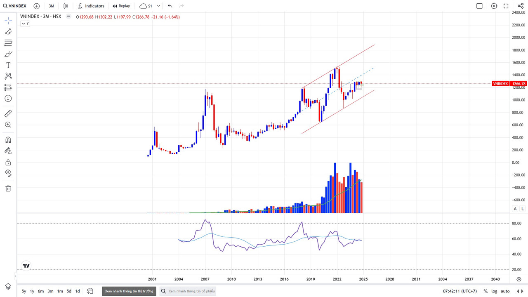Open the time axis settings hexagon icon
The height and width of the screenshot is (297, 528).
(x=519, y=279)
